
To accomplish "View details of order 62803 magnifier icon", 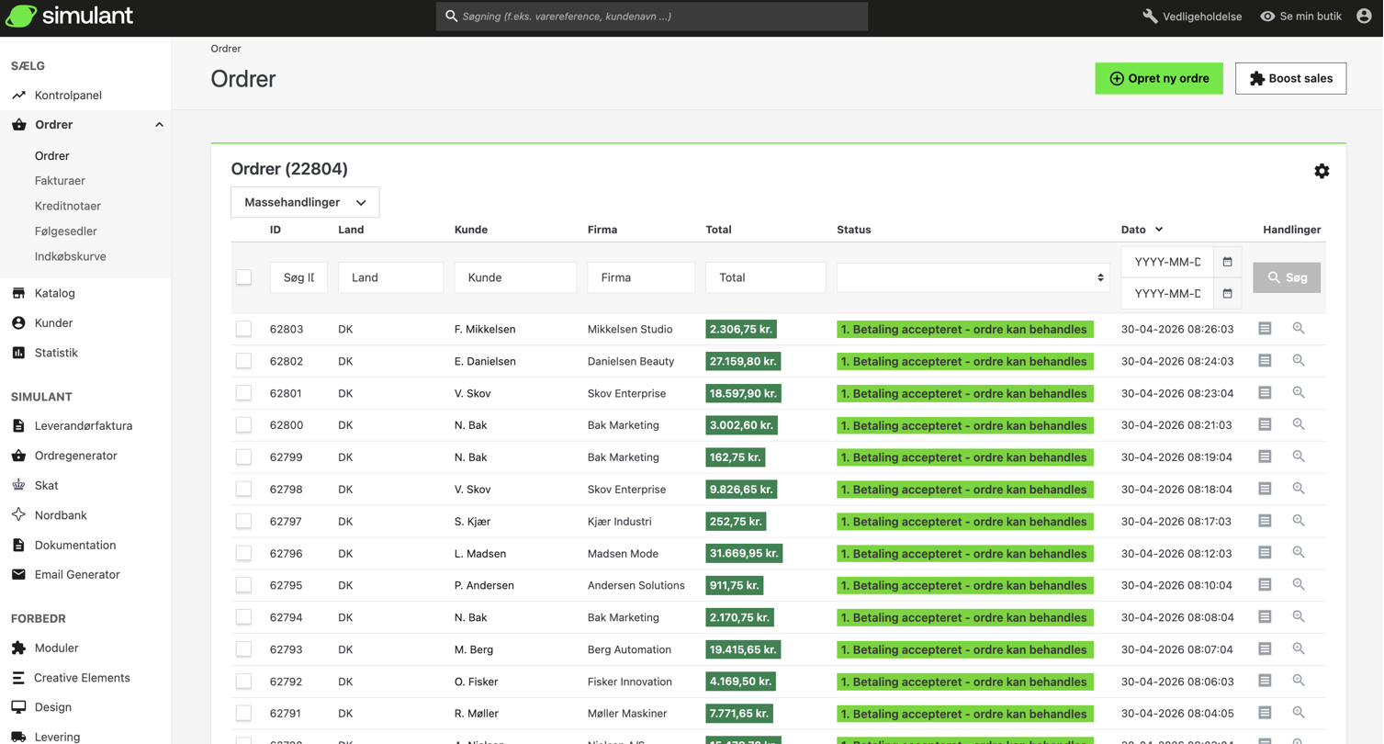I will 1299,328.
